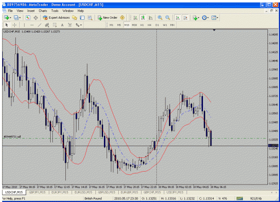The width and height of the screenshot is (280, 202).
Task: Switch chart to candlesticks icon
Action: (x=143, y=17)
